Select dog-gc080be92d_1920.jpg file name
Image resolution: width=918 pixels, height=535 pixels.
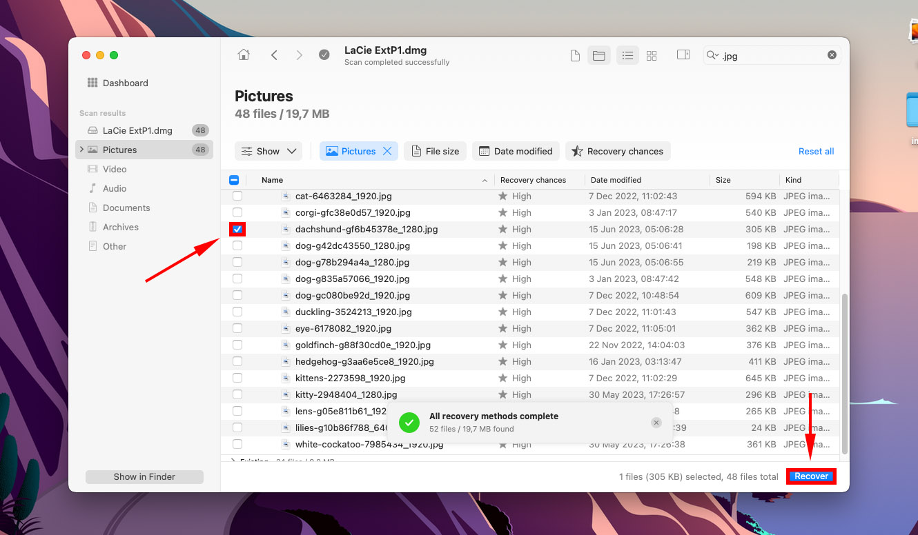(353, 295)
